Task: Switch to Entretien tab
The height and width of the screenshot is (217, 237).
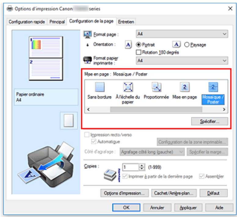Action: 126,22
